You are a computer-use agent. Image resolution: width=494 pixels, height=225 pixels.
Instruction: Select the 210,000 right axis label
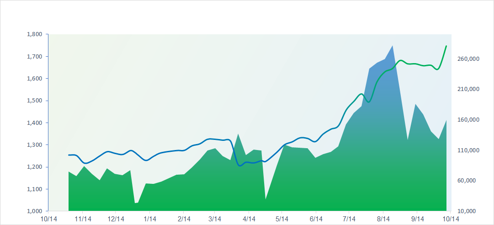coord(467,89)
